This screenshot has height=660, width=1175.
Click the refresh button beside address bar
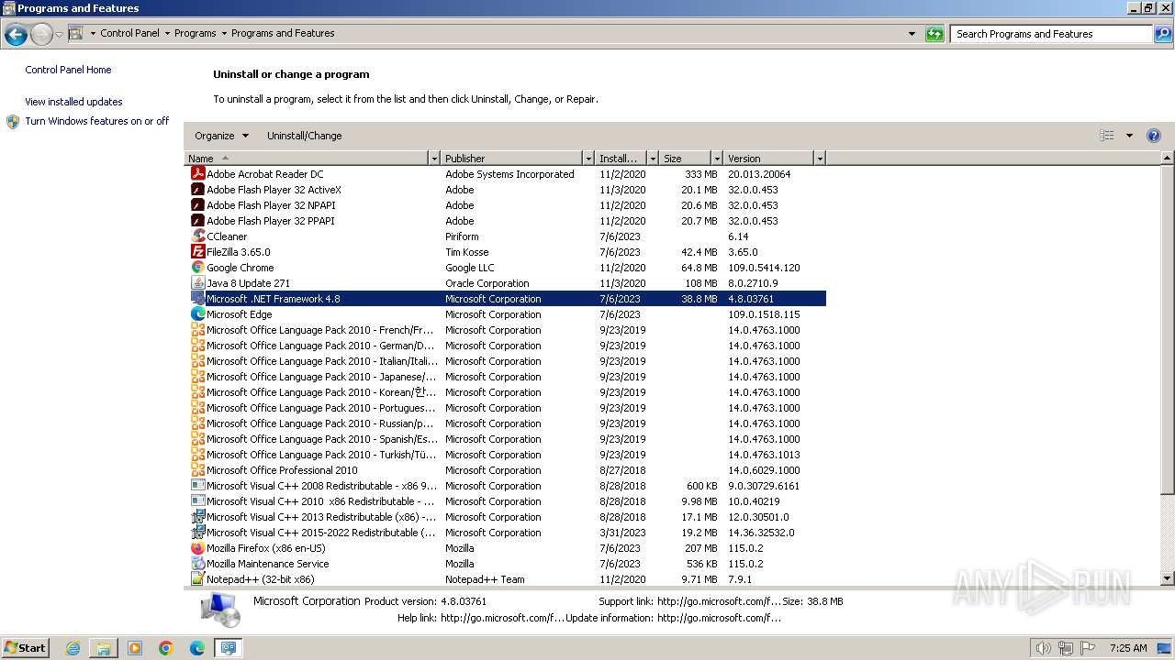[934, 34]
